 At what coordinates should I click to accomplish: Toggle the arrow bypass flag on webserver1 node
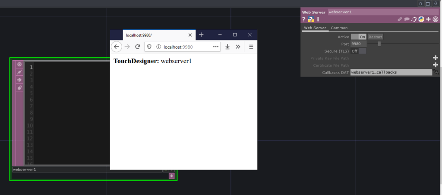(x=19, y=80)
